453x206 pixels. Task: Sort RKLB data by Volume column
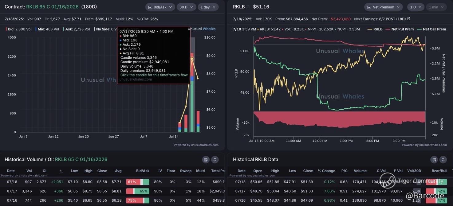(360, 171)
